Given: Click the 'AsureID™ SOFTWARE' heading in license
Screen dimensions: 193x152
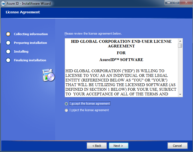Looking at the screenshot, I should (x=121, y=60).
